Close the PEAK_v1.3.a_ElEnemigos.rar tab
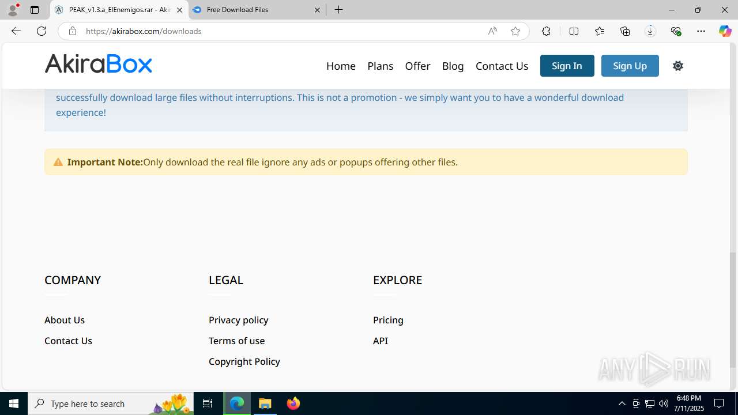Image resolution: width=738 pixels, height=415 pixels. tap(179, 10)
